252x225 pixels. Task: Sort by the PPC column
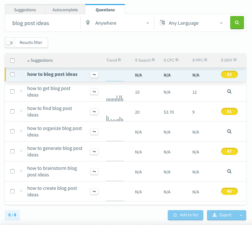pyautogui.click(x=198, y=60)
